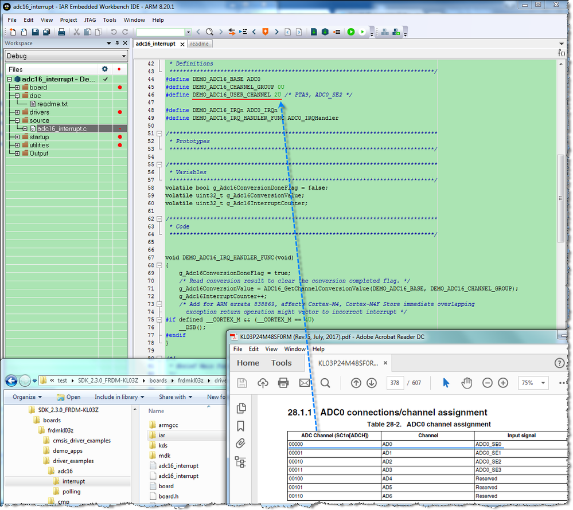Open the Debug configuration dropdown
This screenshot has width=573, height=510.
(x=124, y=56)
